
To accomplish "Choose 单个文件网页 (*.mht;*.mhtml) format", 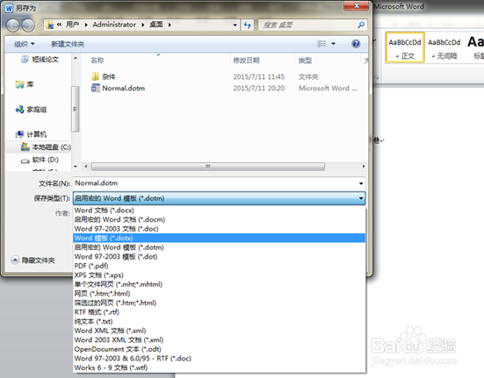I will [219, 284].
